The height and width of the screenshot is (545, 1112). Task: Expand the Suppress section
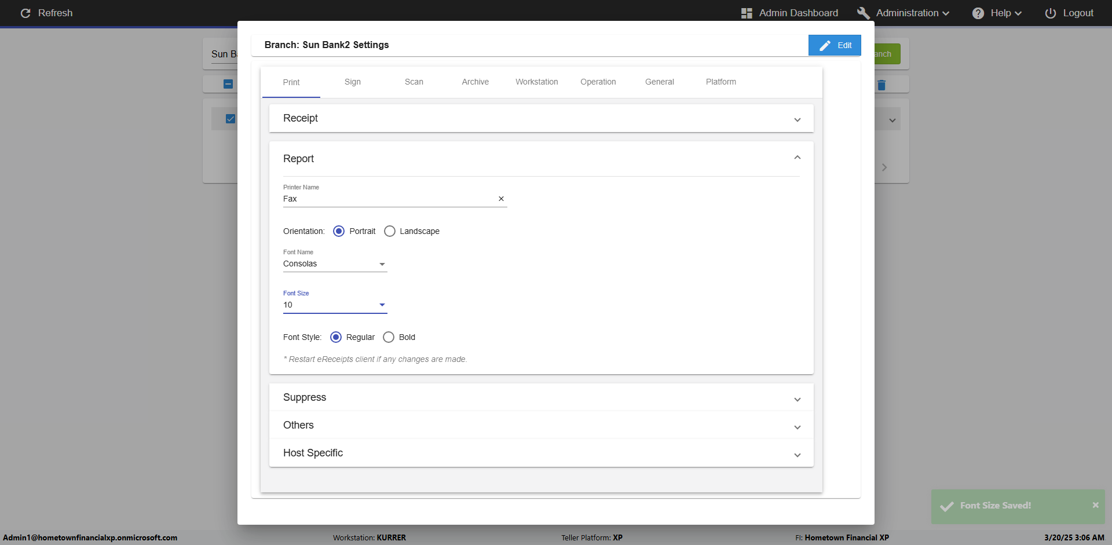coord(541,397)
